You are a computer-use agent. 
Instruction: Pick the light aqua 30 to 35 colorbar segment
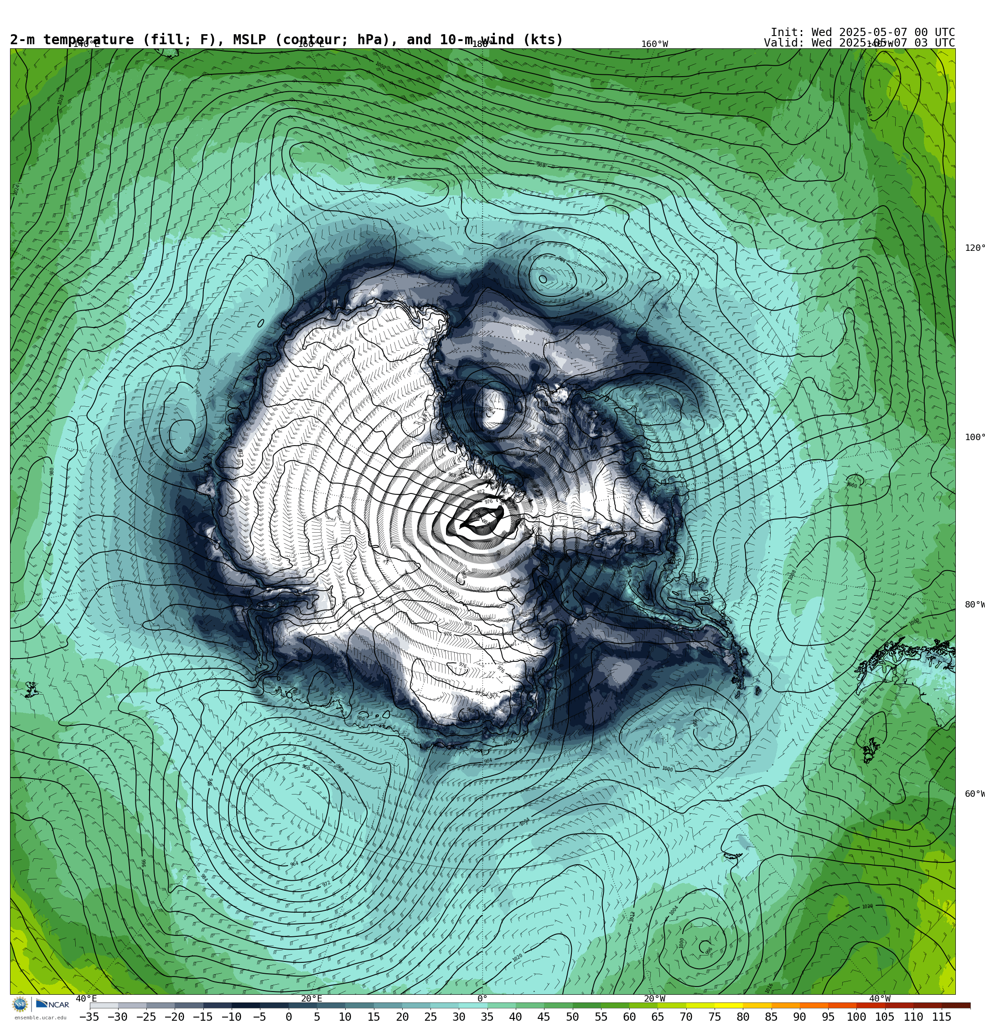tap(473, 1005)
